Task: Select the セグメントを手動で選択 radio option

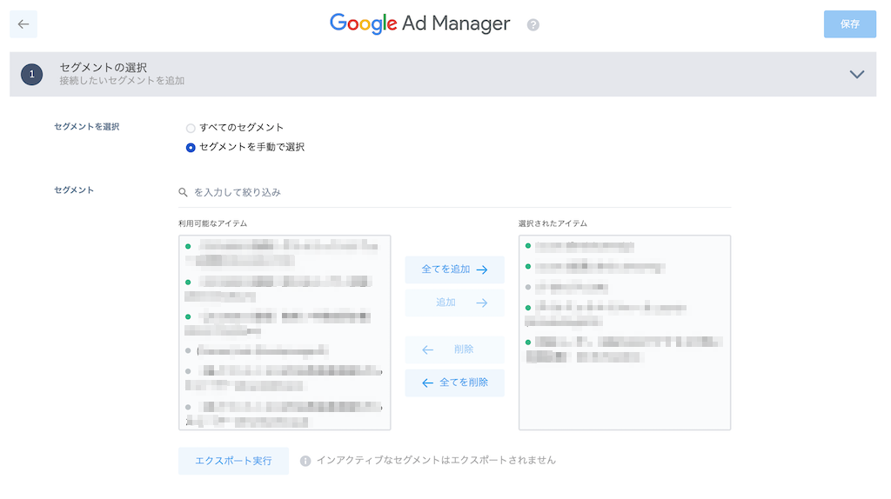Action: (x=191, y=148)
